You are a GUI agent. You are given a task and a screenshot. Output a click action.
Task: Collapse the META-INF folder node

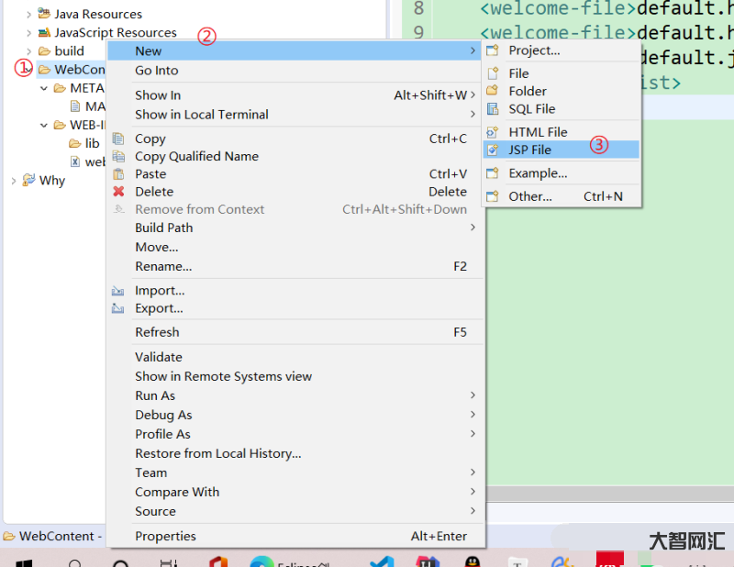[44, 89]
